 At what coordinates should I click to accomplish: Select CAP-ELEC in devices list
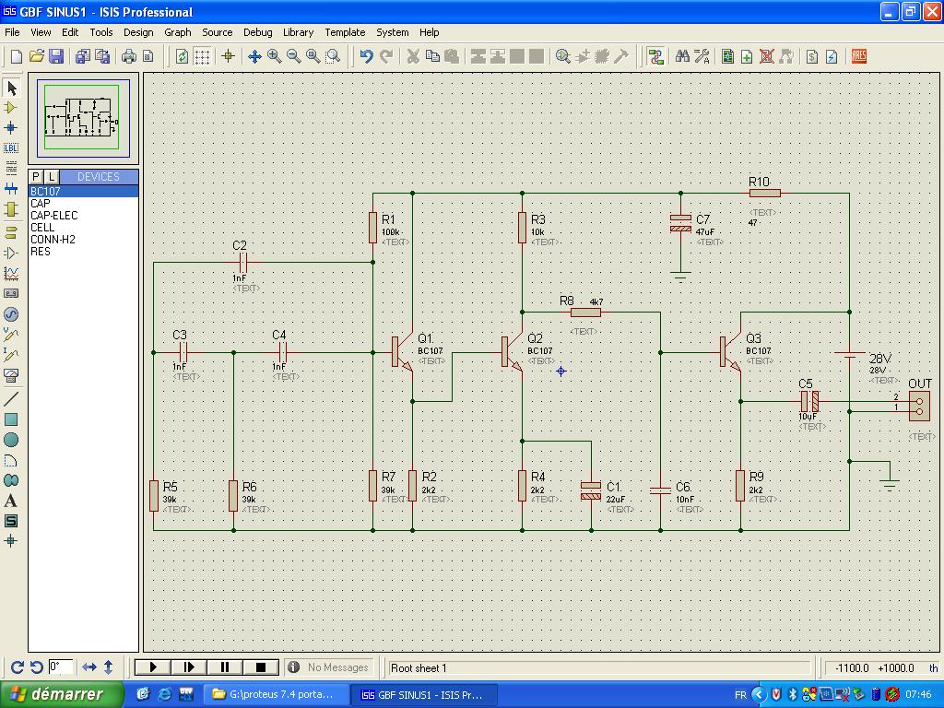(x=54, y=216)
